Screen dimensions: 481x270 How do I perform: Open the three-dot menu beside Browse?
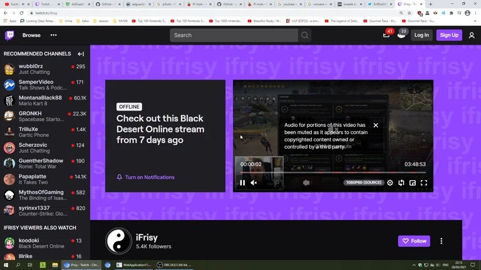53,36
